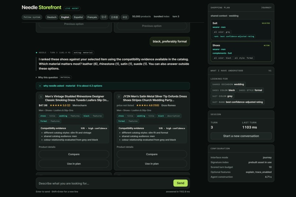Viewport: 296px width, 197px height.
Task: Click the 50,000 products label
Action: click(x=141, y=17)
